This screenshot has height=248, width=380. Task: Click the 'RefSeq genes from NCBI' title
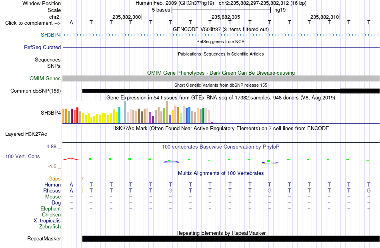point(221,42)
